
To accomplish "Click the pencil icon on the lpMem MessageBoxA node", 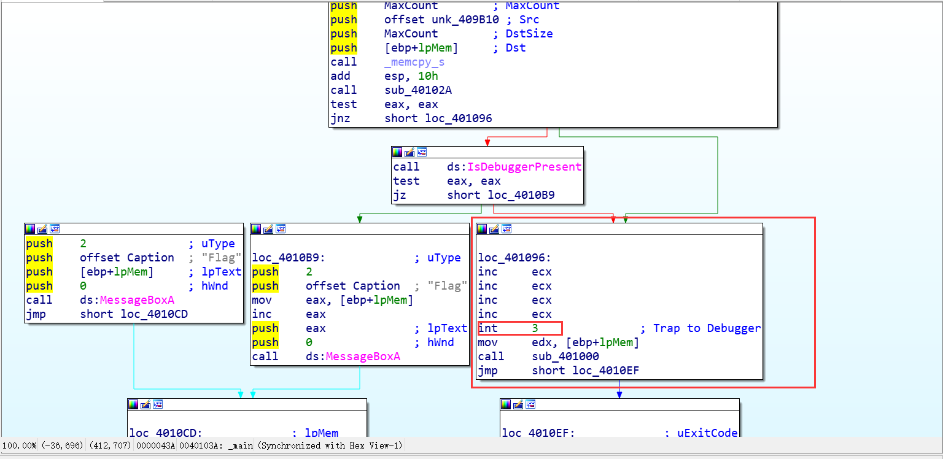I will (42, 229).
